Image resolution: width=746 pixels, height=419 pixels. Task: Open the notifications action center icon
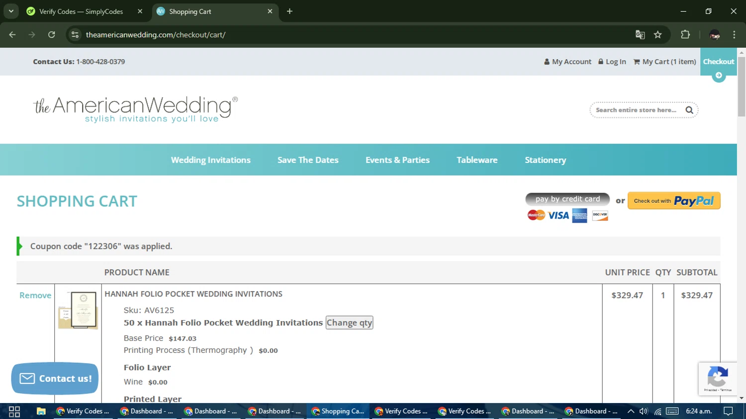728,411
